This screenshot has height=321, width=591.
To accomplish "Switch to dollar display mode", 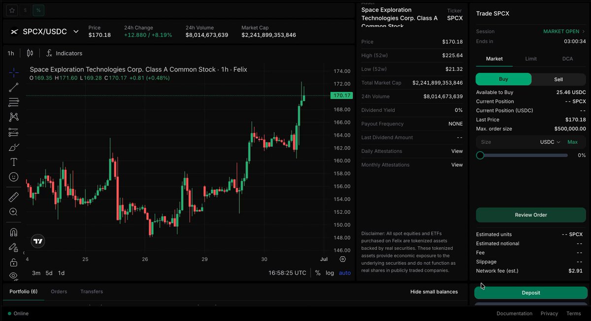I will pyautogui.click(x=26, y=10).
